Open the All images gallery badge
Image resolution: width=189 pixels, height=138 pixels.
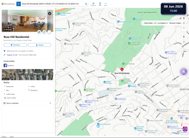8,29
